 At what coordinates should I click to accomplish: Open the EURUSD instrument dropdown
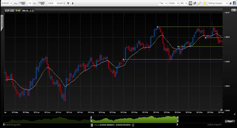coord(7,3)
